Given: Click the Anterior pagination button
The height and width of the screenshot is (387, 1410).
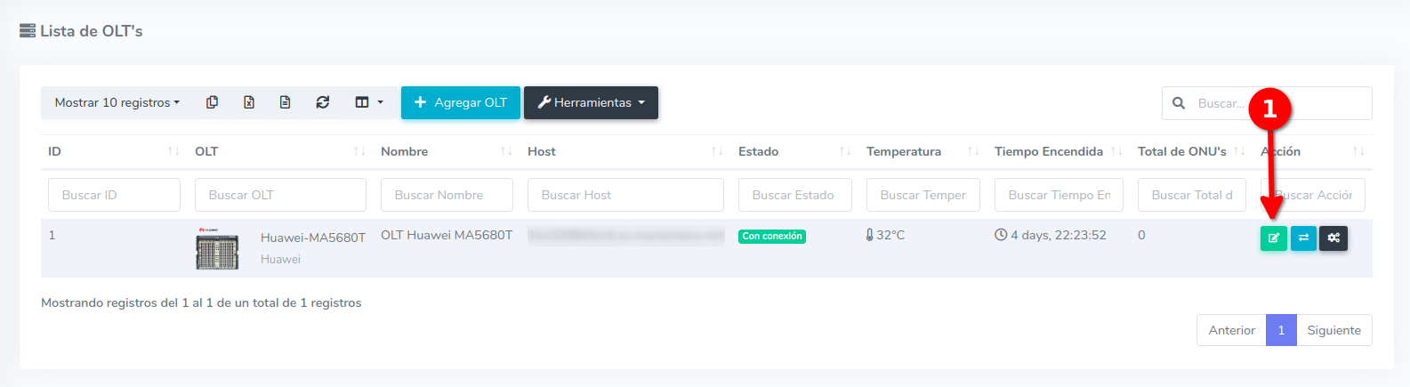Looking at the screenshot, I should tap(1231, 330).
